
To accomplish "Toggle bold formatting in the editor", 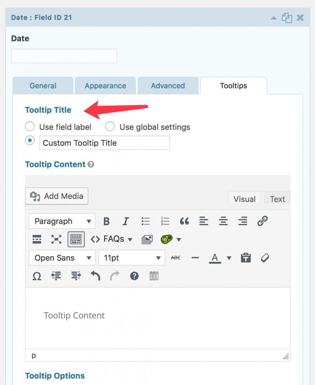I will (106, 221).
